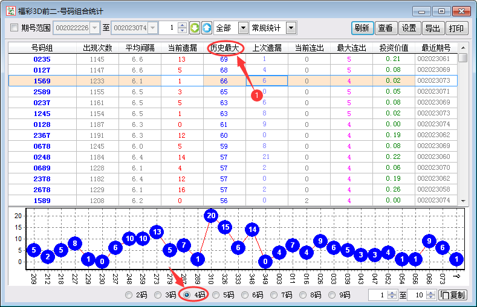Expand the 常规统计 dropdown
Screen dimensions: 477x307
(x=291, y=28)
